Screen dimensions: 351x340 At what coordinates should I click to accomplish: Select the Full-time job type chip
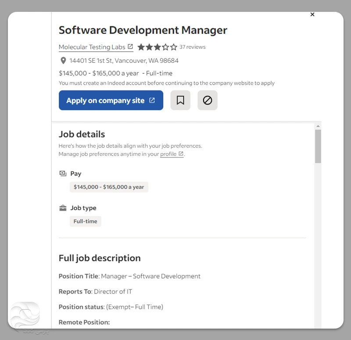pyautogui.click(x=86, y=221)
